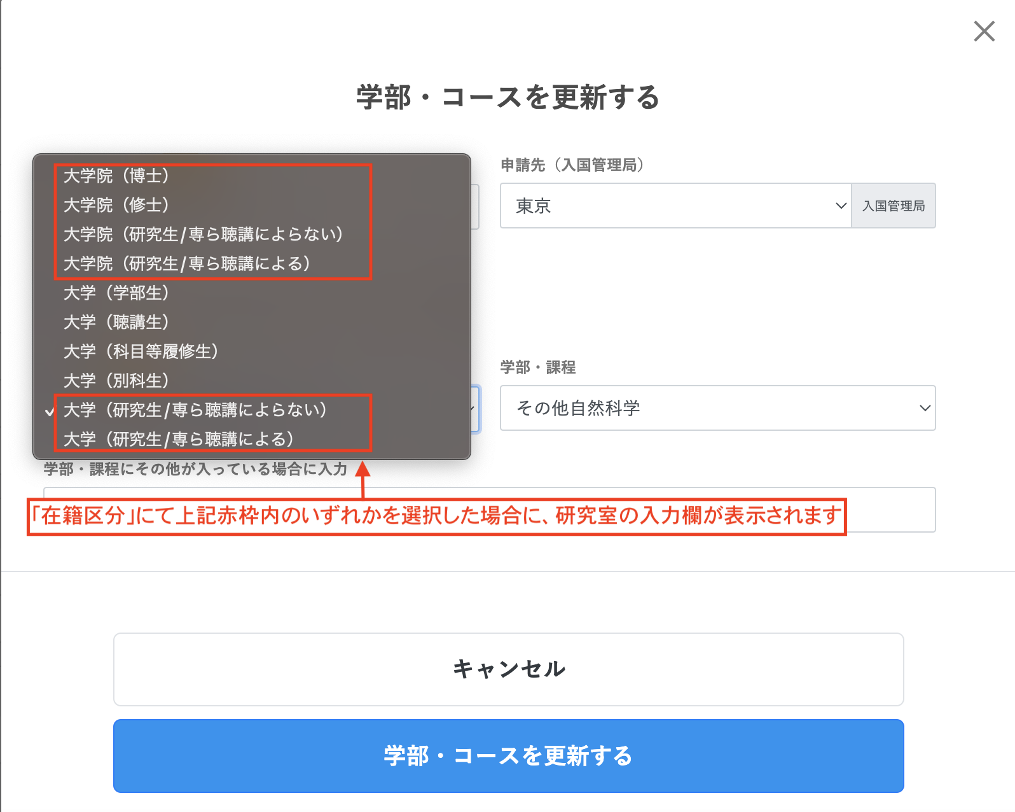
Task: Select 大学（学部生）option
Action: point(251,293)
